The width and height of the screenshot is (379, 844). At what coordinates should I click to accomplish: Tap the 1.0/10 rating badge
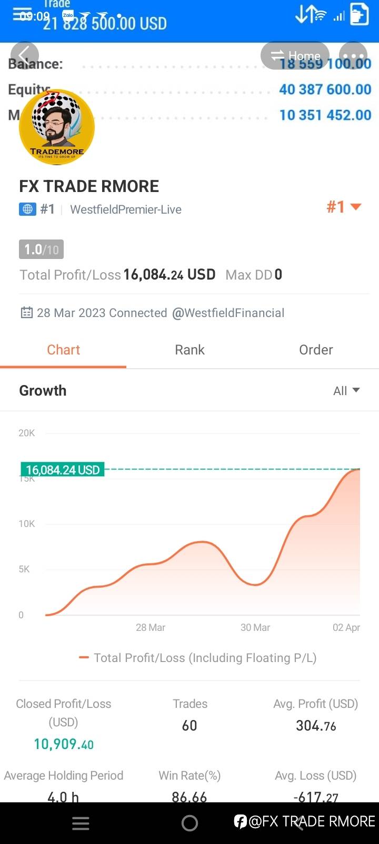pyautogui.click(x=41, y=249)
